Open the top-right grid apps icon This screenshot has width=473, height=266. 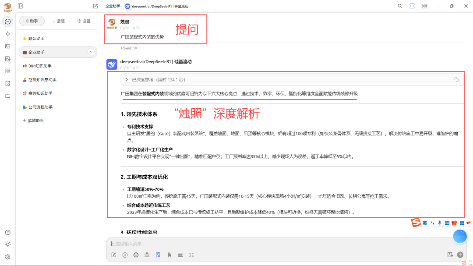point(424,6)
